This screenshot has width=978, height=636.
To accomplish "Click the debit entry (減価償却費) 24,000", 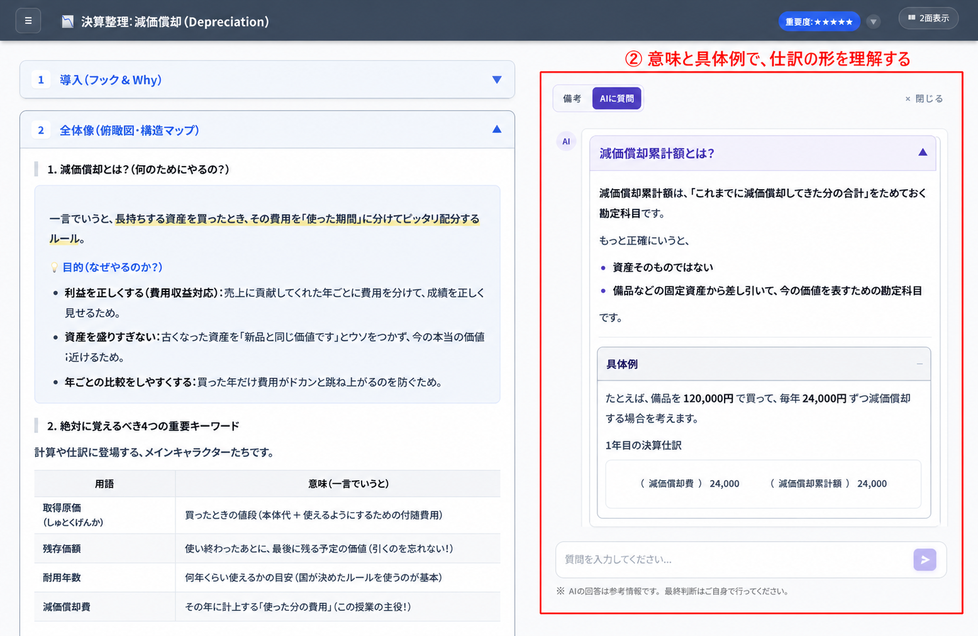I will (x=690, y=484).
